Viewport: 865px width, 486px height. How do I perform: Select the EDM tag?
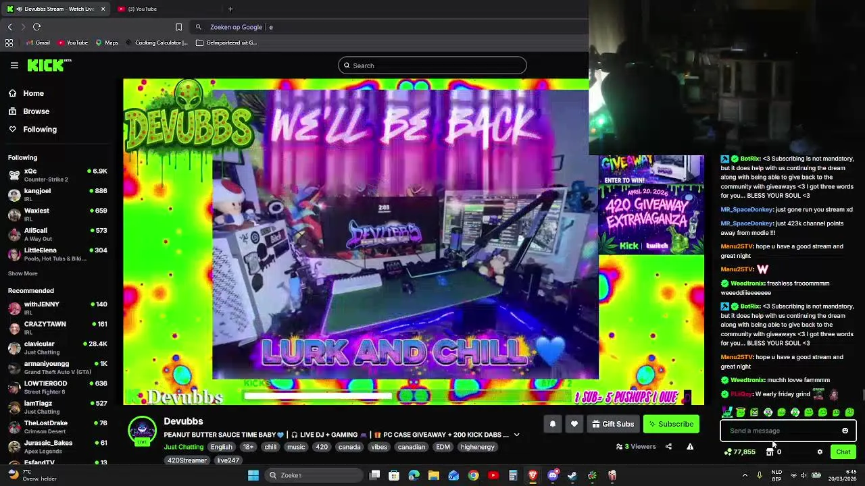(443, 447)
